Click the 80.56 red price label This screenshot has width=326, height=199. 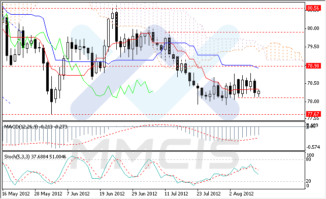click(x=313, y=8)
